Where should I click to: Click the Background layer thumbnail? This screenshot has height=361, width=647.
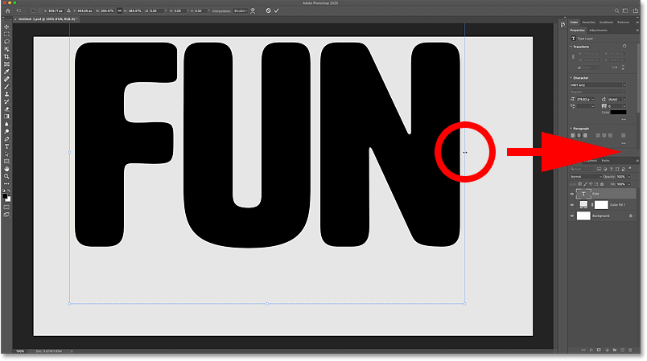583,217
